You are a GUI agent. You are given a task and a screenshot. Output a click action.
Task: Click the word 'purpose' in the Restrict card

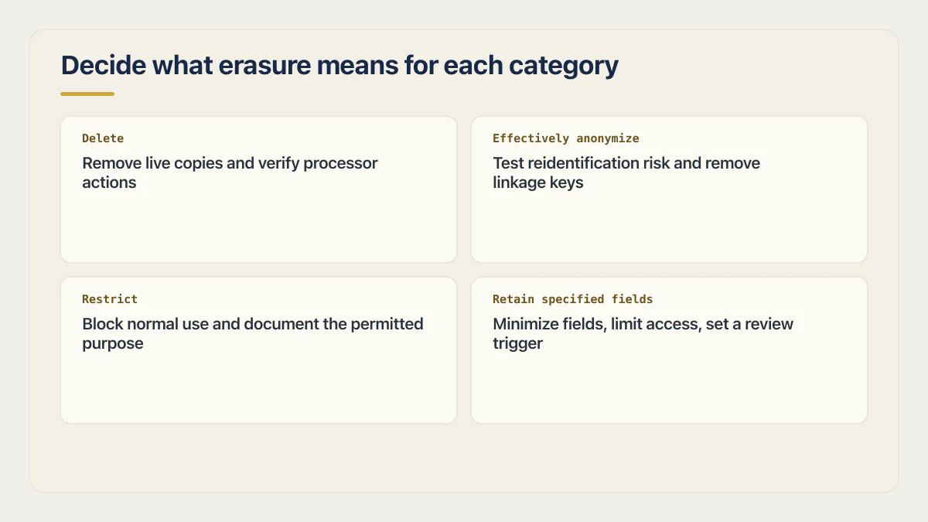[x=113, y=343]
